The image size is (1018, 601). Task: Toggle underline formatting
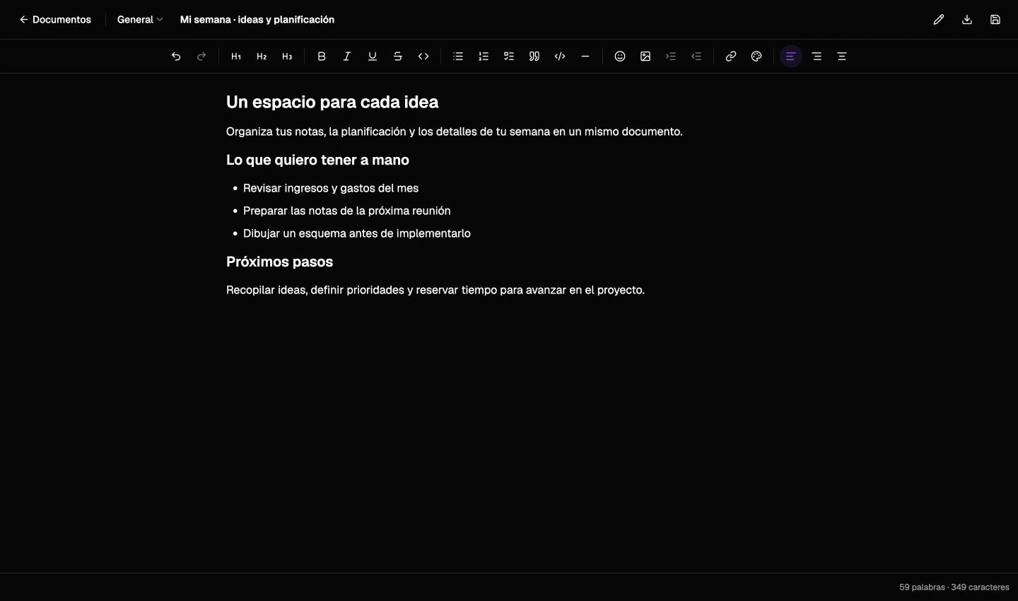373,57
